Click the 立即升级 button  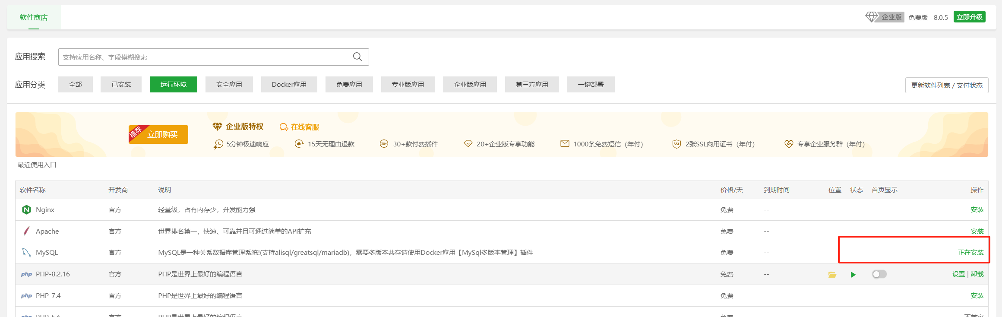(970, 17)
